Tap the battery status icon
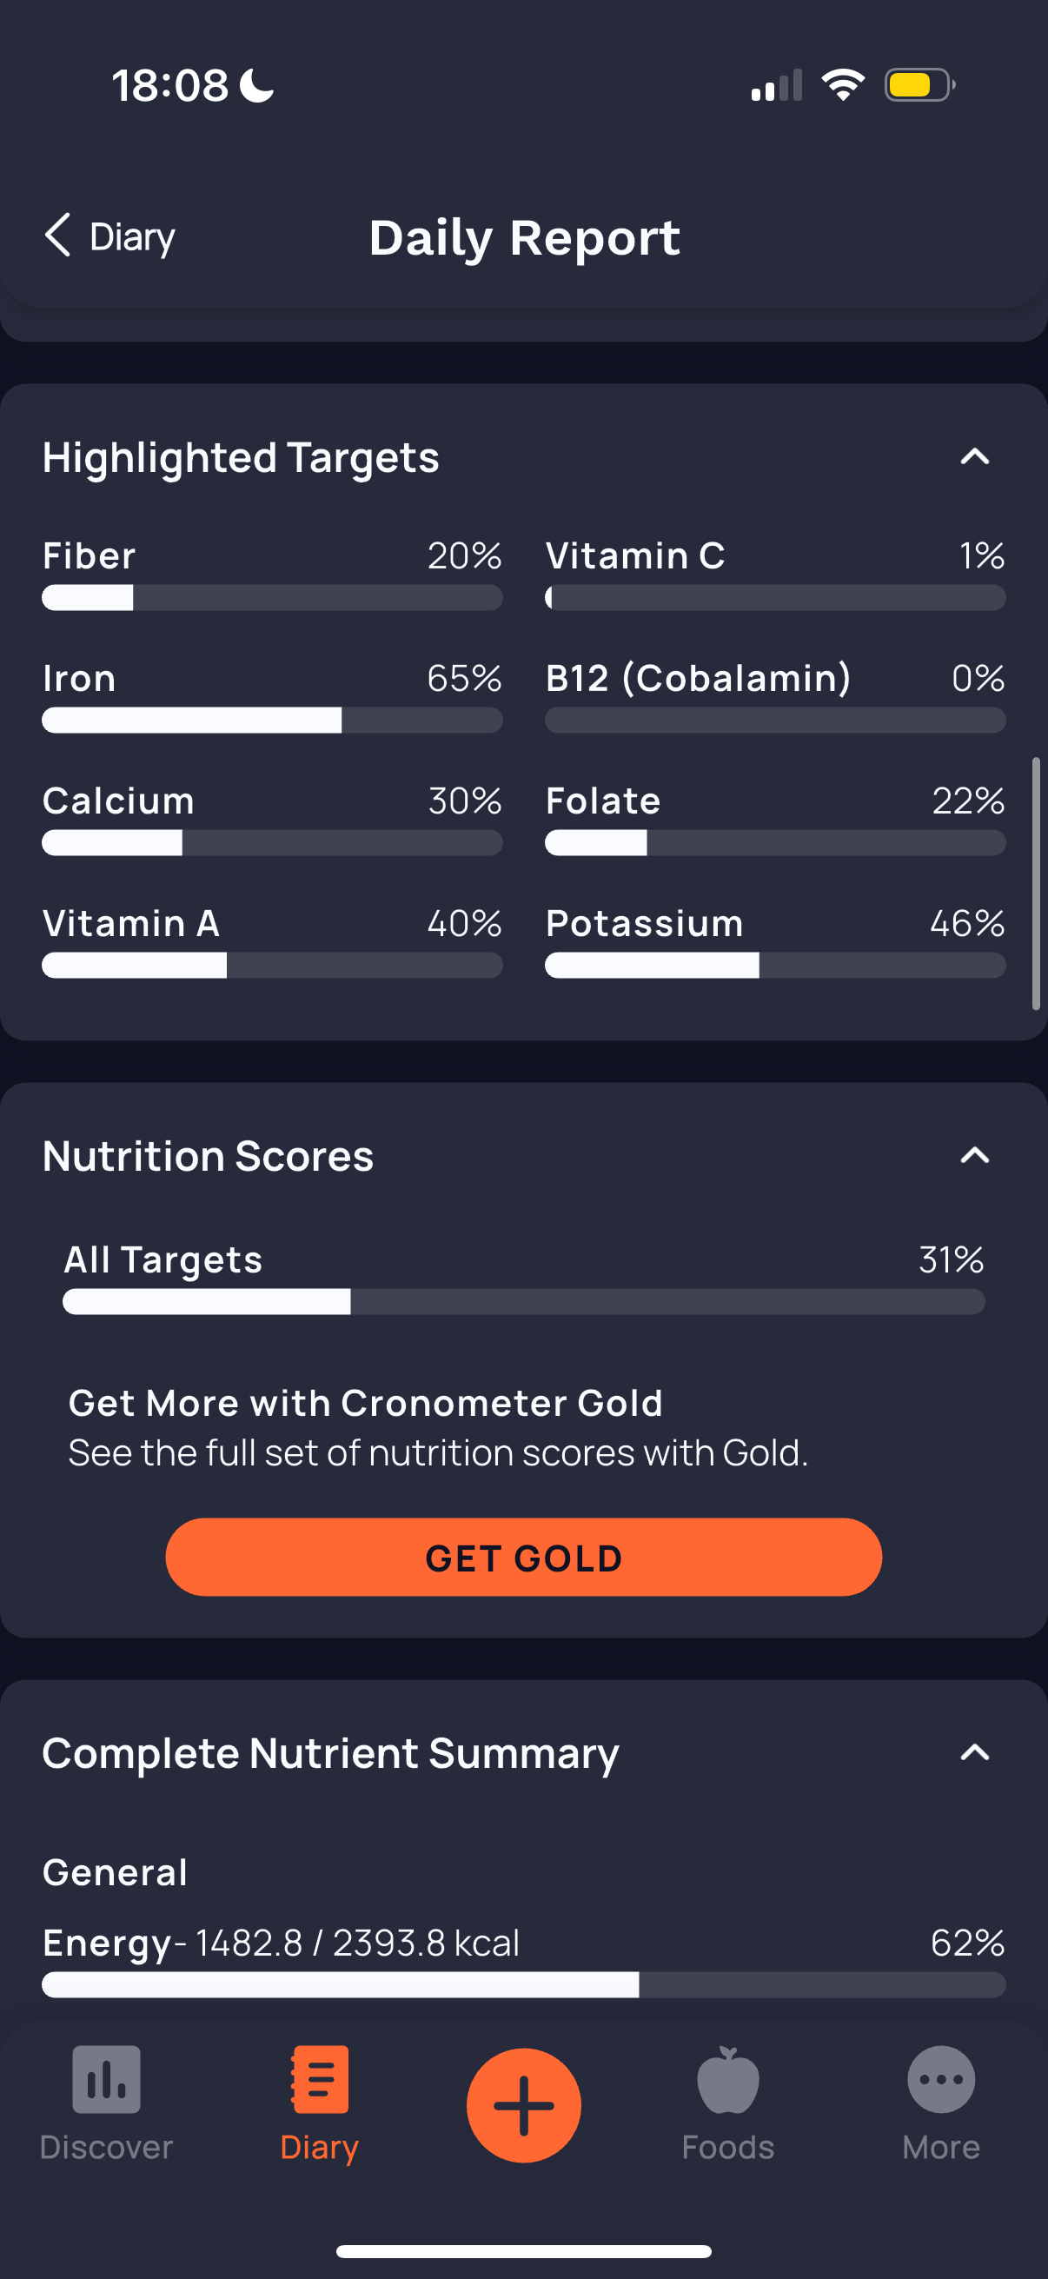 click(x=919, y=85)
